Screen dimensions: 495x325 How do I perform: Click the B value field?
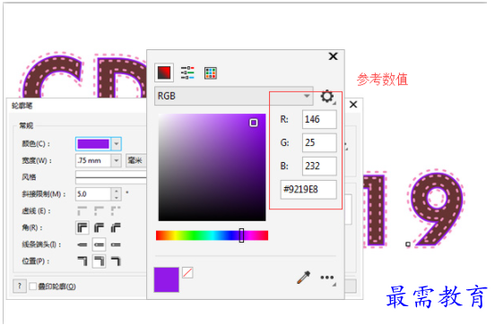click(x=319, y=166)
